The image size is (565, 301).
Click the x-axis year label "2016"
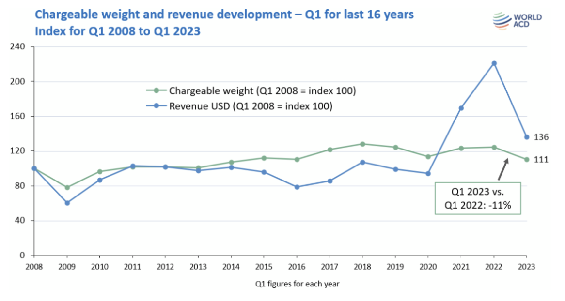297,267
